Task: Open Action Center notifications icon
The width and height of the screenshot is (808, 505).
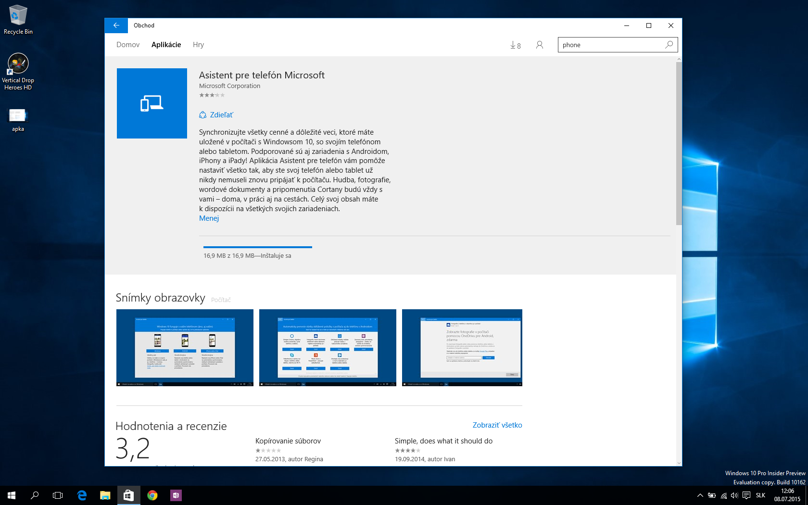Action: (x=746, y=495)
